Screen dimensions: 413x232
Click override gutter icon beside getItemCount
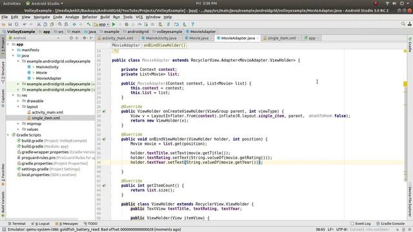[x=104, y=186]
